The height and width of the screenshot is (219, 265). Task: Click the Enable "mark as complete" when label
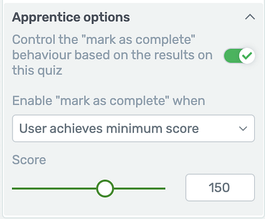pyautogui.click(x=109, y=101)
